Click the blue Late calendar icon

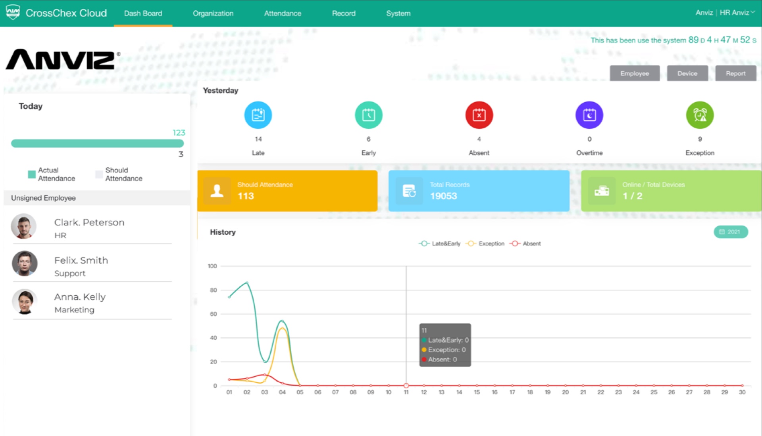[258, 115]
